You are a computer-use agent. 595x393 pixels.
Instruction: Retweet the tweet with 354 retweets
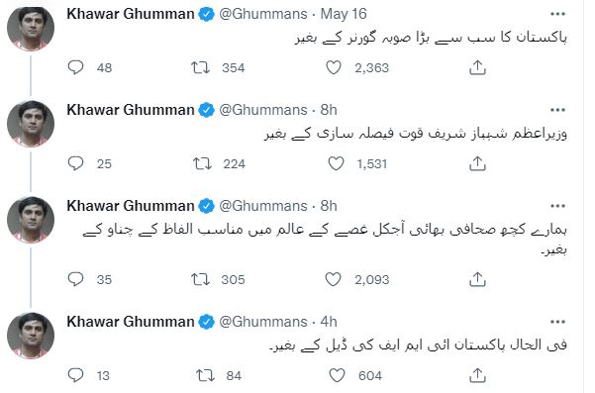200,67
